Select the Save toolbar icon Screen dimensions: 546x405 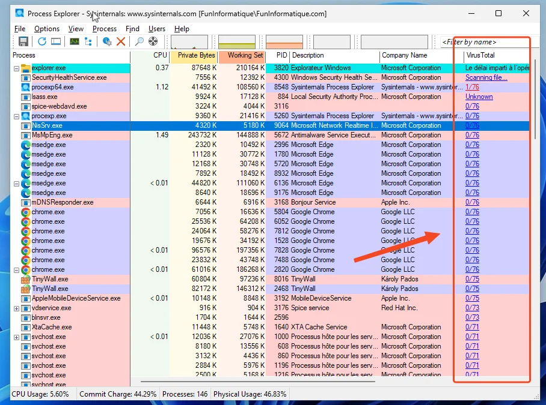23,41
